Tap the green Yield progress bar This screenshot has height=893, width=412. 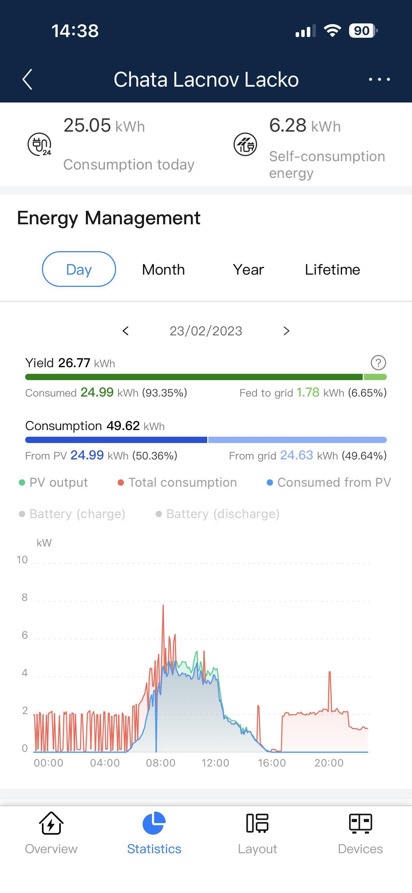coord(194,377)
